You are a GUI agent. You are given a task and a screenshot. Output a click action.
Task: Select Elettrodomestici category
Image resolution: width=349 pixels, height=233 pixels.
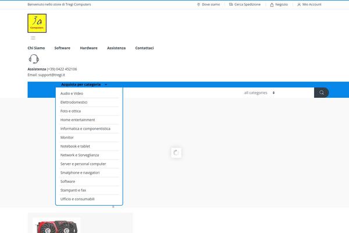click(x=89, y=102)
